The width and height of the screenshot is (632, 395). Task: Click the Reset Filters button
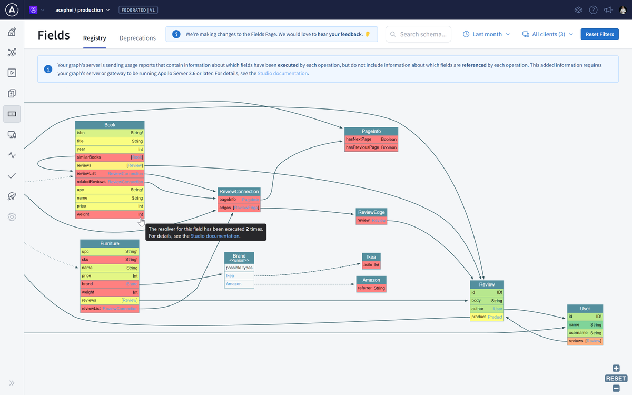pos(599,34)
